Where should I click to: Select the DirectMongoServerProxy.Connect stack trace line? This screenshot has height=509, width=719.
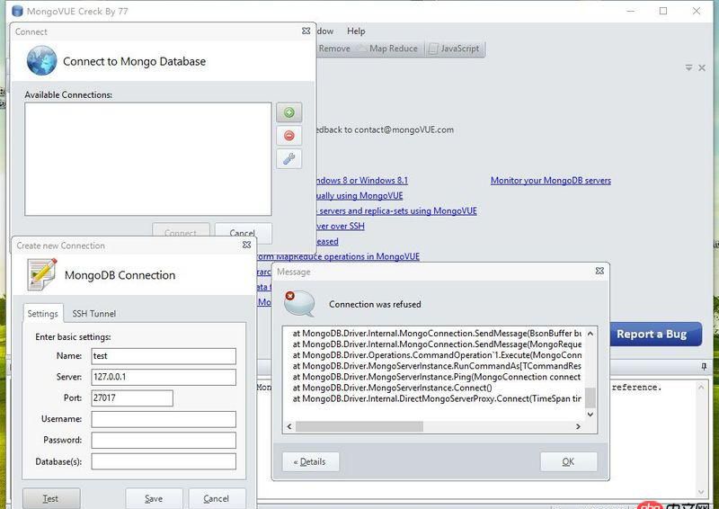(437, 399)
